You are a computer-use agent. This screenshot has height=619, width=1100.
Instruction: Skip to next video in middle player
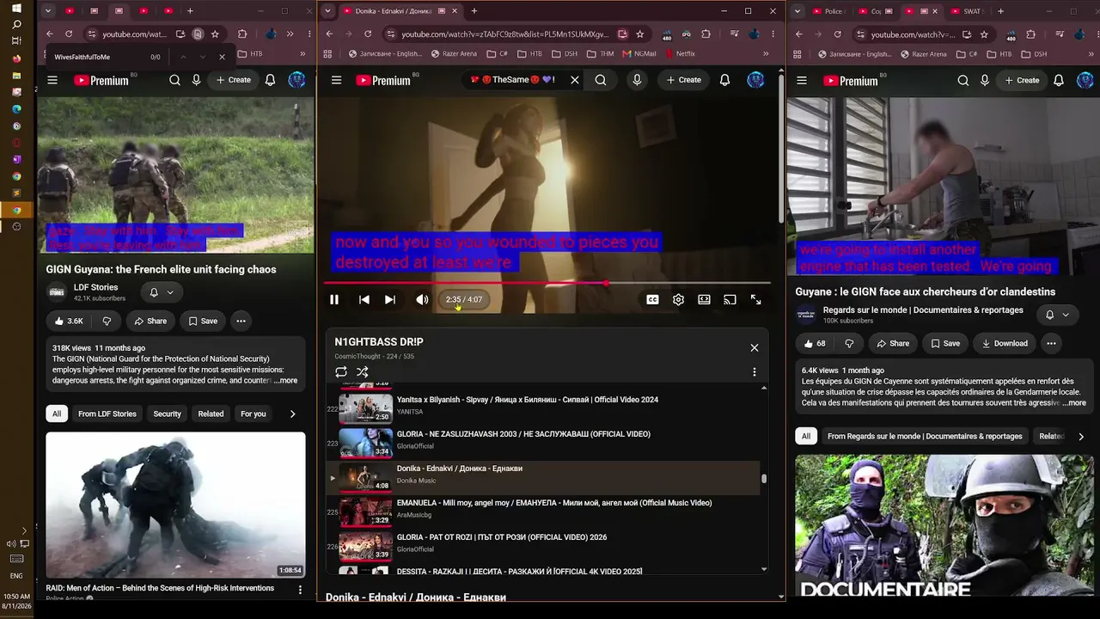(390, 299)
